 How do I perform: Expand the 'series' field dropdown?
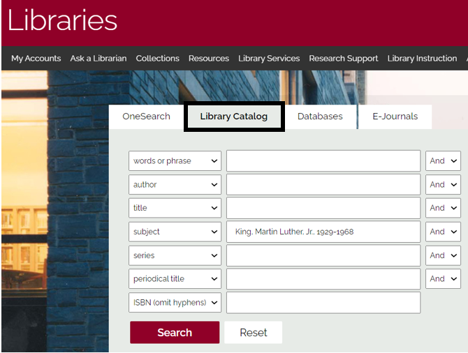pos(175,255)
